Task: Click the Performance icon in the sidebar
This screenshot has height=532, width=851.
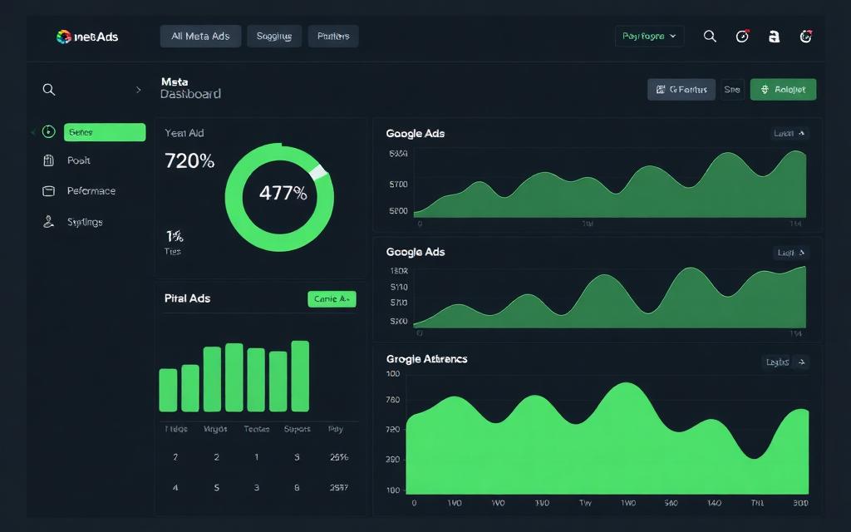Action: [x=48, y=191]
